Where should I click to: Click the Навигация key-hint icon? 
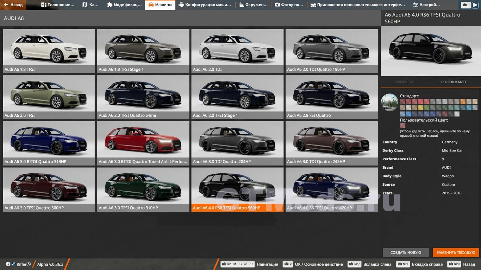pyautogui.click(x=237, y=264)
